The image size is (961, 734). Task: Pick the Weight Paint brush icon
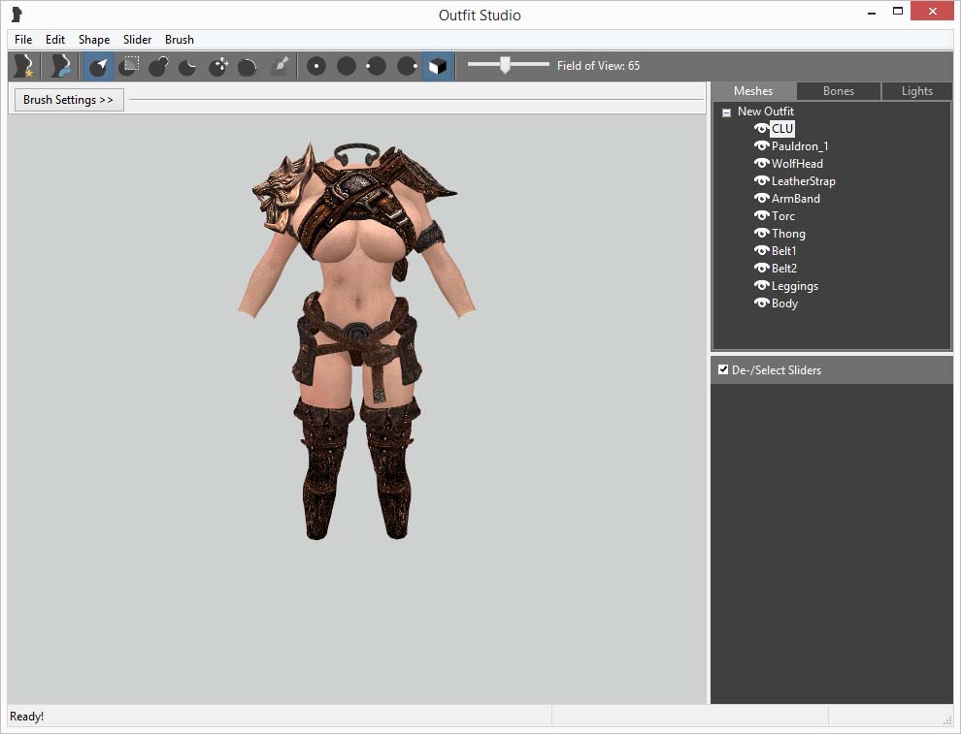pyautogui.click(x=280, y=66)
